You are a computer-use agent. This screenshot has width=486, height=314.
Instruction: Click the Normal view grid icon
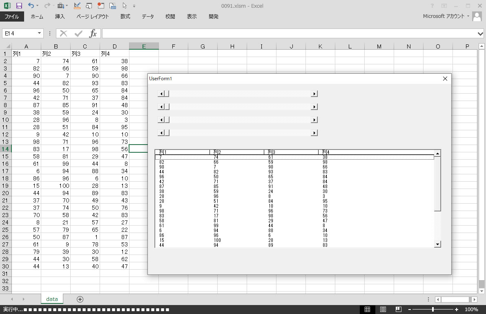click(x=367, y=310)
